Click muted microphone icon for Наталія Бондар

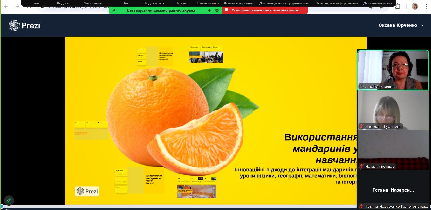[361, 167]
